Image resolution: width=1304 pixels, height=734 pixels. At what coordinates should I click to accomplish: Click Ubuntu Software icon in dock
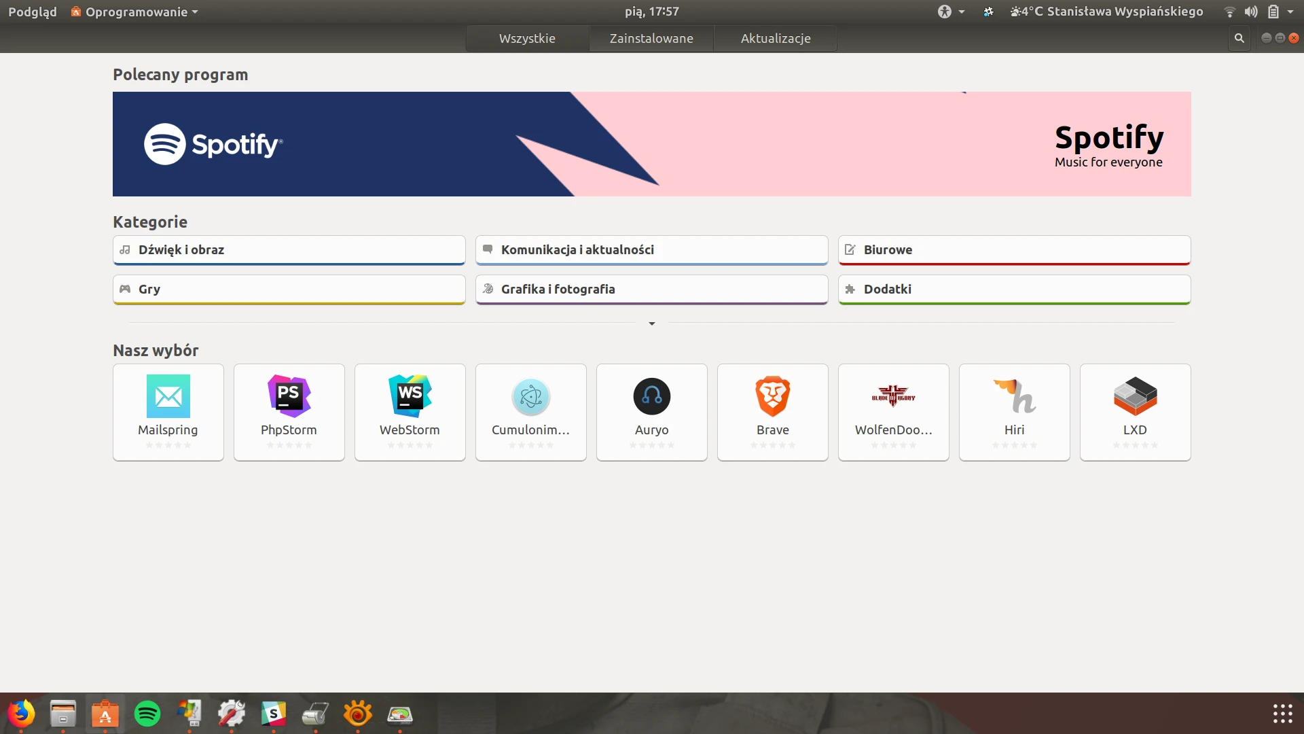[105, 714]
